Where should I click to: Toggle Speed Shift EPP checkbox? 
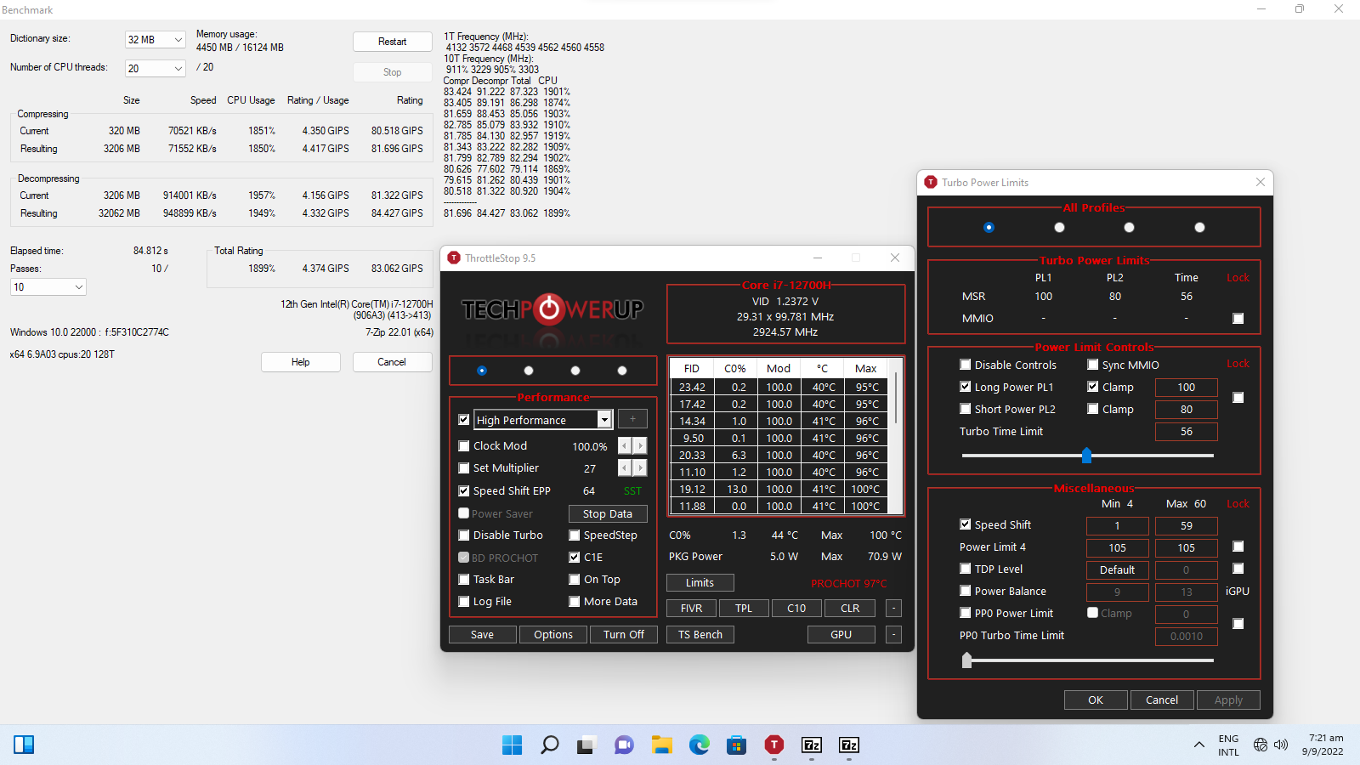click(464, 490)
